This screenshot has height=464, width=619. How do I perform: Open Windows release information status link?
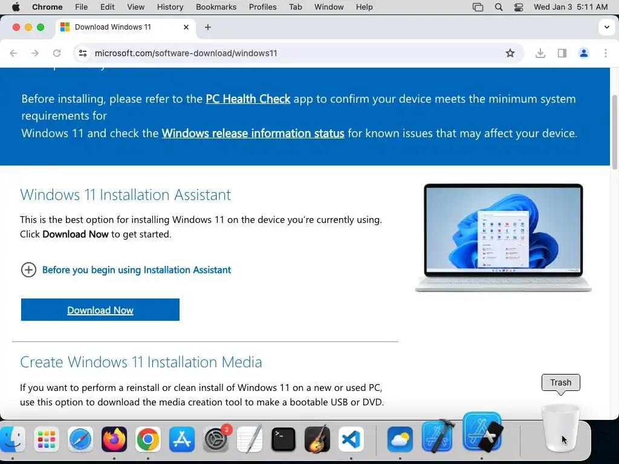coord(253,134)
